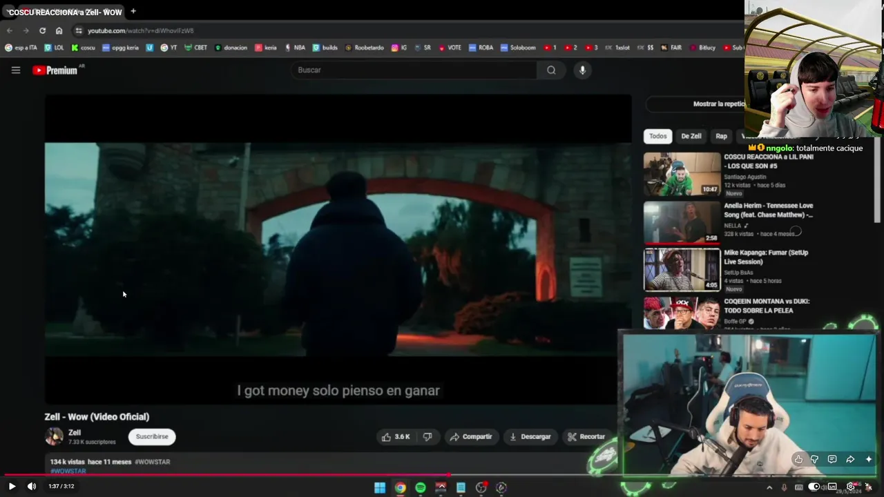The width and height of the screenshot is (884, 497).
Task: Click 'Mostrar la repetición' chat button
Action: click(x=695, y=104)
